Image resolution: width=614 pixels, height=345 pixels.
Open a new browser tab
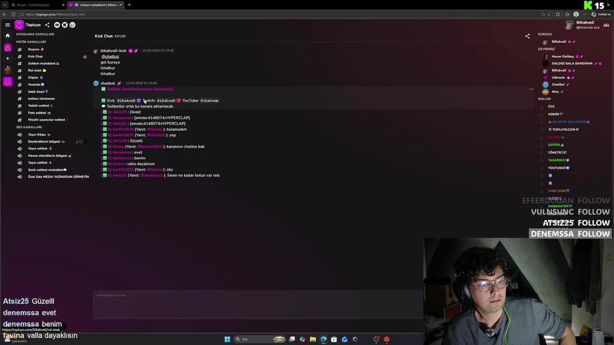tap(129, 5)
